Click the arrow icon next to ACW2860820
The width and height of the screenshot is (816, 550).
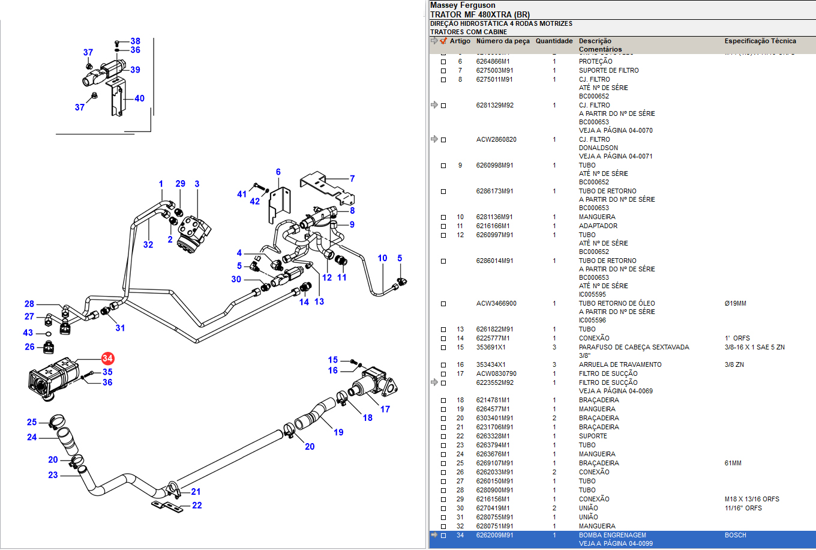tap(434, 139)
